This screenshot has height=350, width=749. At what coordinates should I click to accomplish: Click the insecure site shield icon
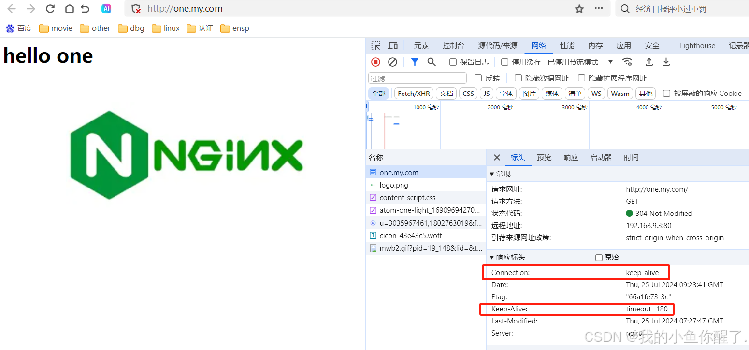click(x=137, y=9)
